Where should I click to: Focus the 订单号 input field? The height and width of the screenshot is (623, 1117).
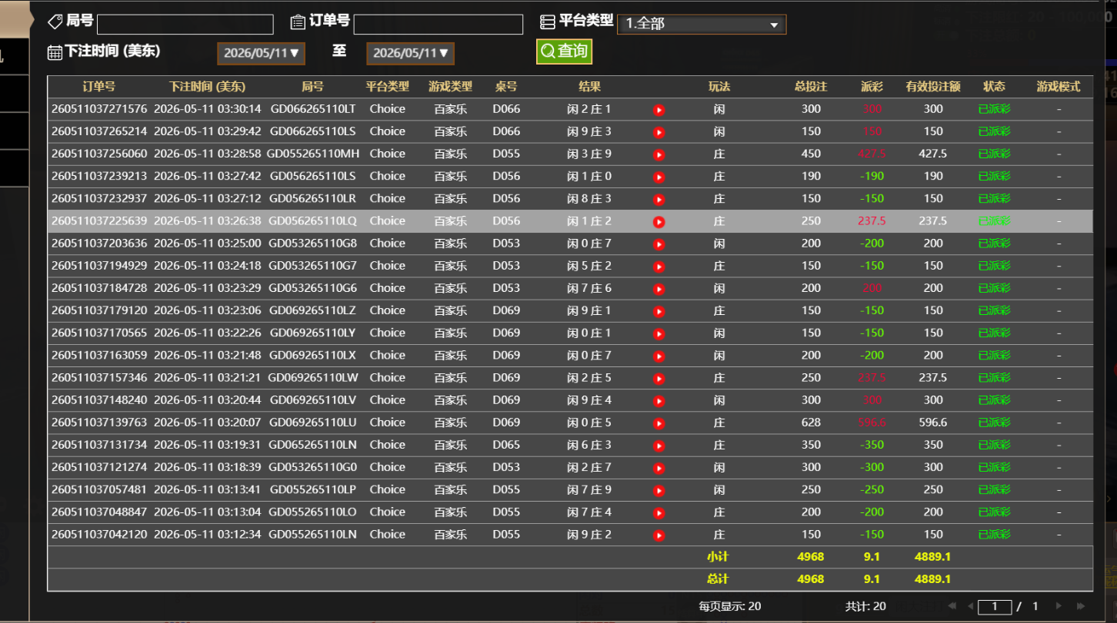tap(438, 25)
